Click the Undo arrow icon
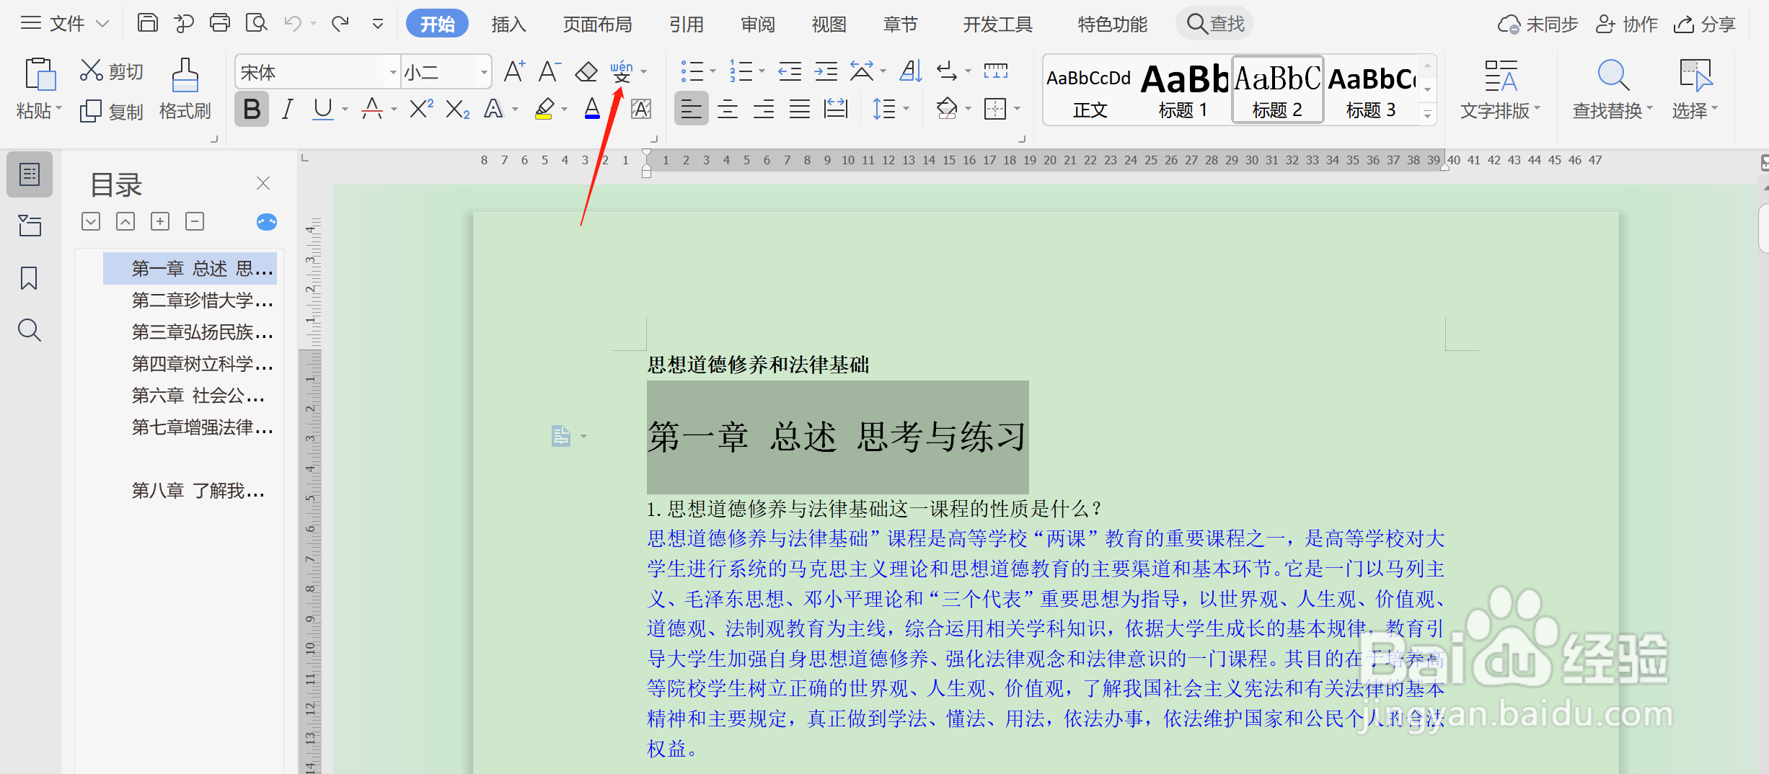This screenshot has width=1769, height=774. click(x=293, y=24)
